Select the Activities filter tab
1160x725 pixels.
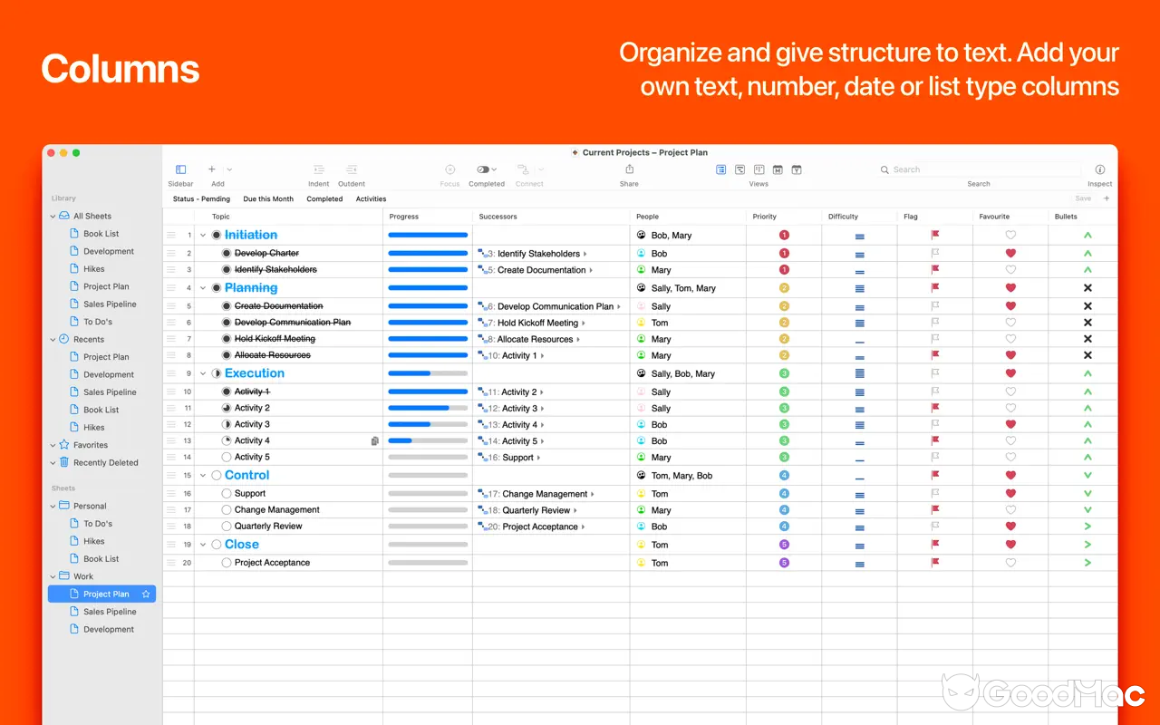tap(370, 198)
